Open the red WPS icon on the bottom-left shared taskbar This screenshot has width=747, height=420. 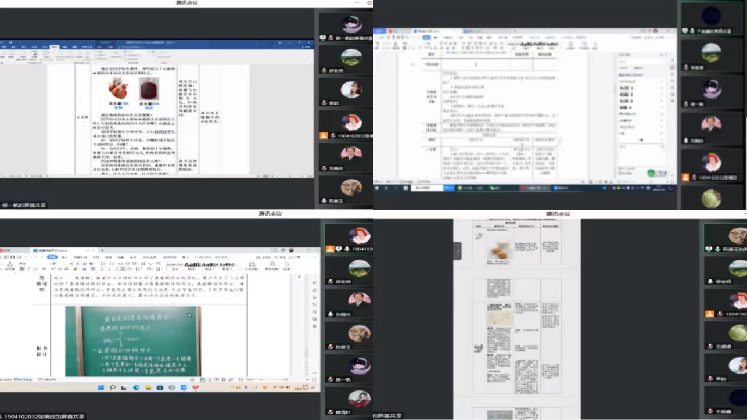[195, 387]
